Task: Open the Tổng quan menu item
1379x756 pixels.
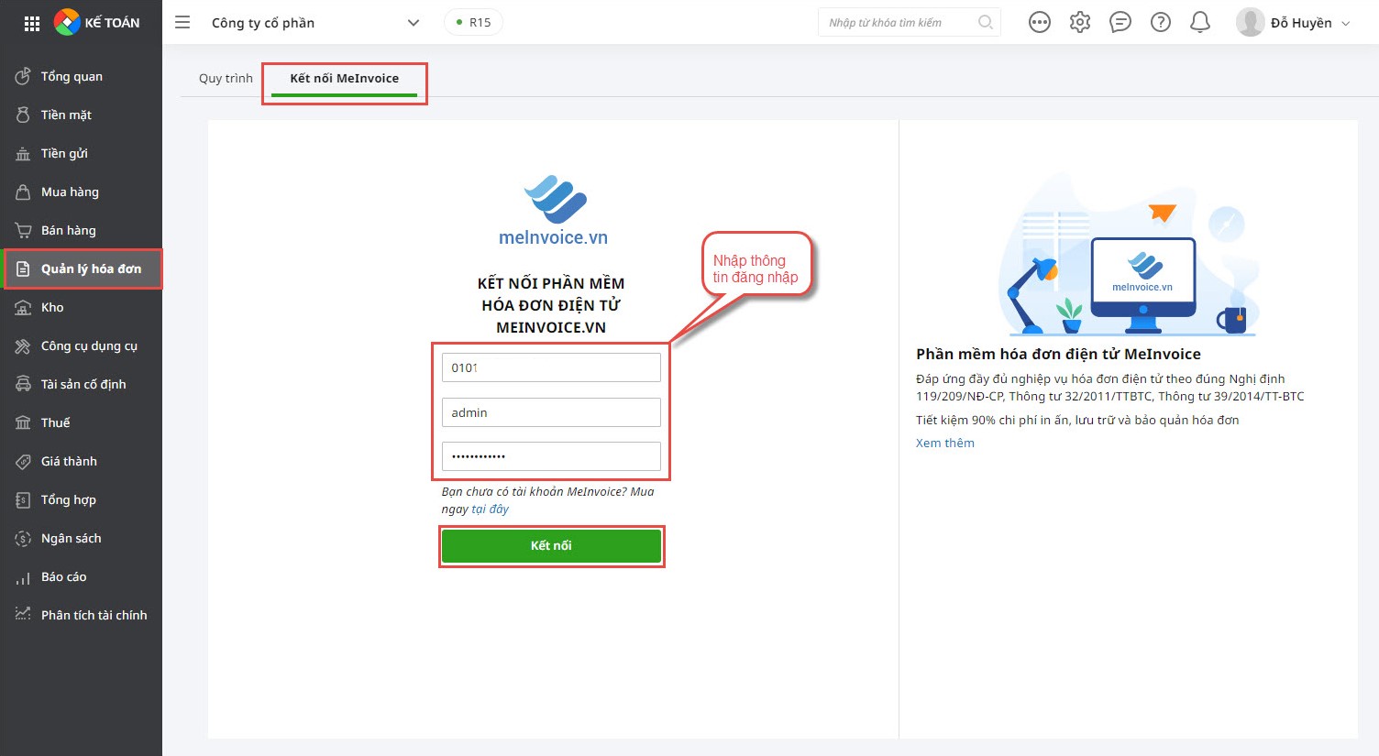Action: tap(81, 77)
